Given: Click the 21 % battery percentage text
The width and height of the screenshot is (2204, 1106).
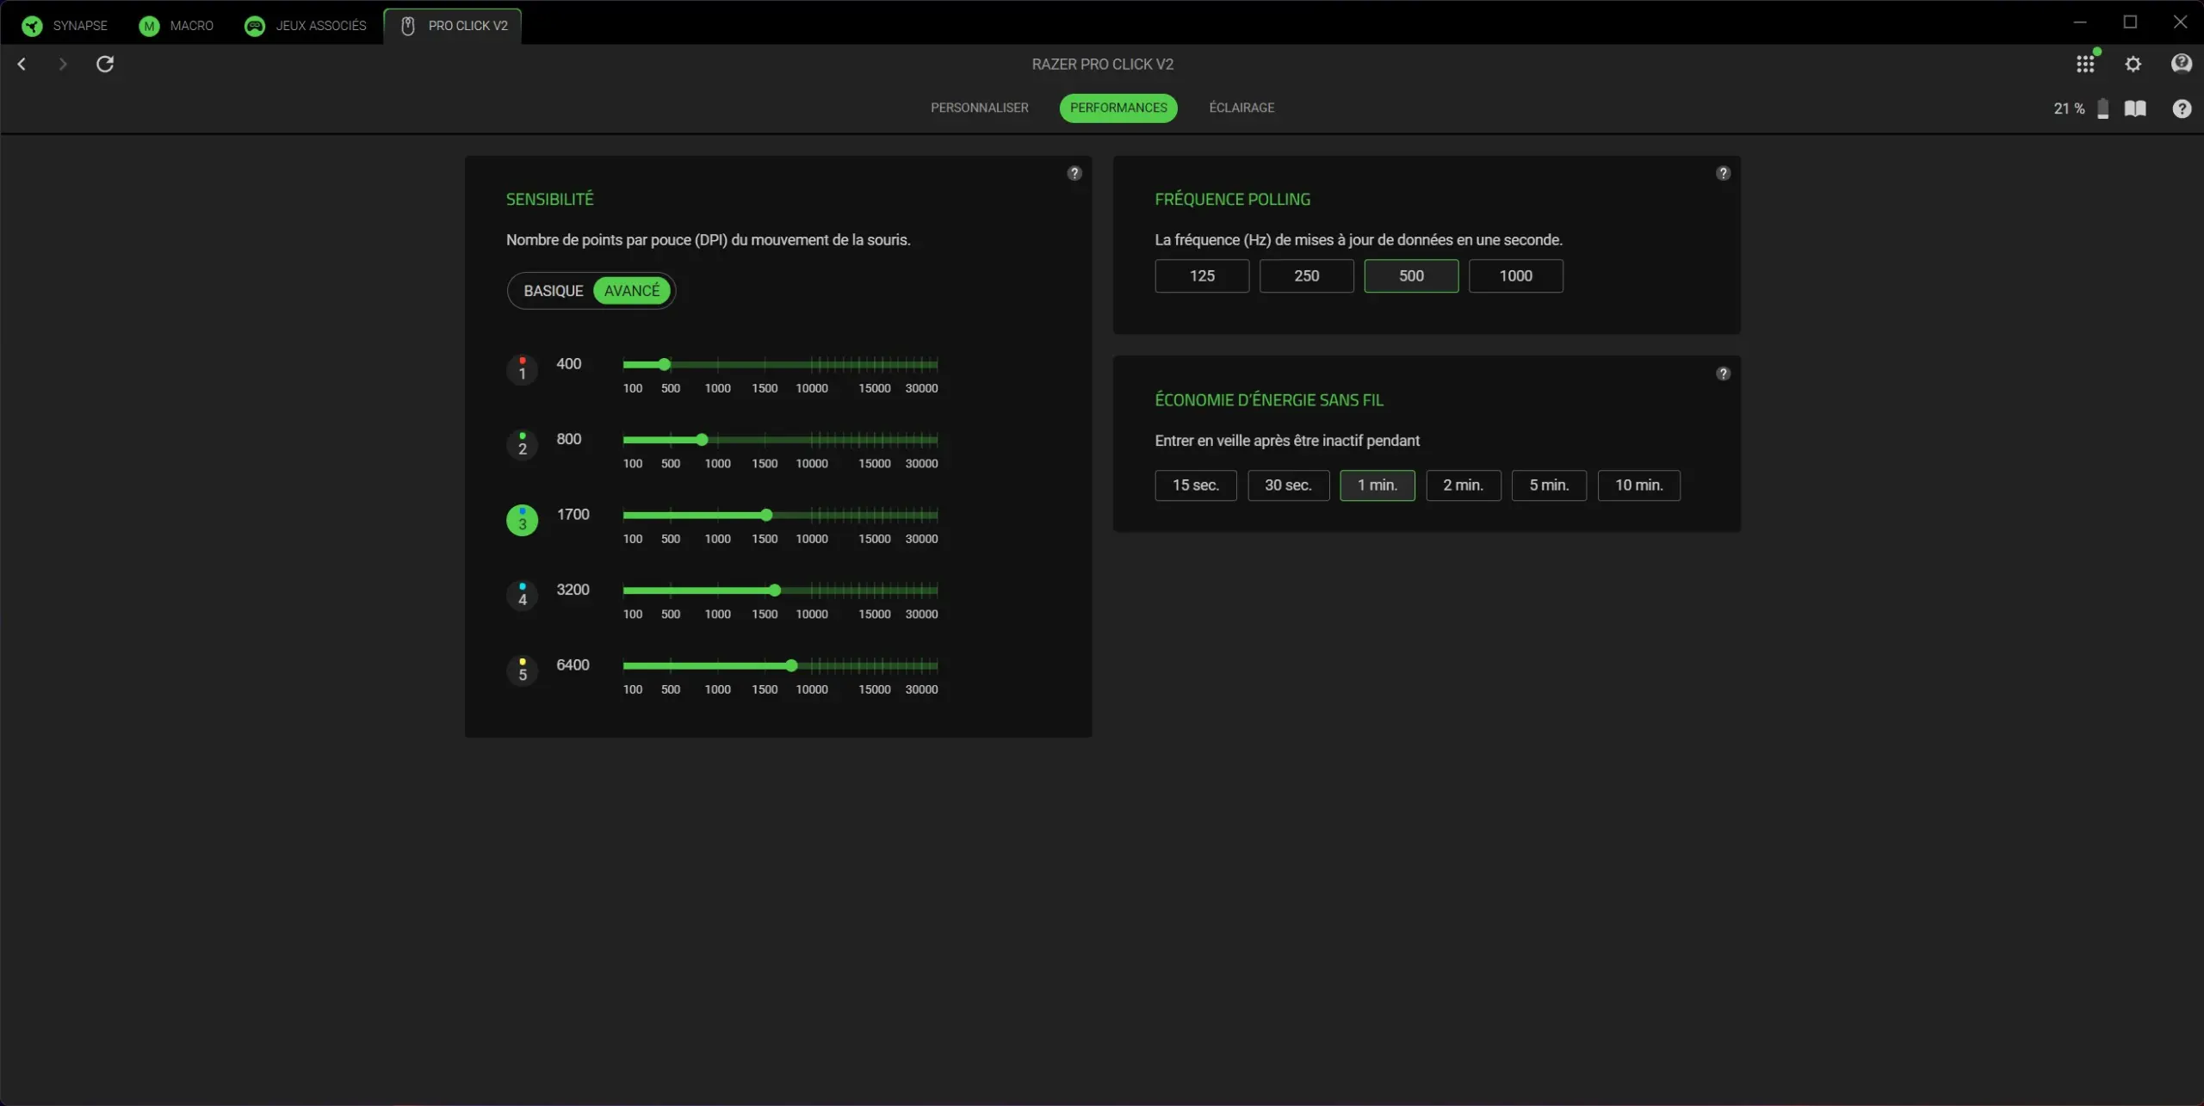Looking at the screenshot, I should click(x=2069, y=108).
